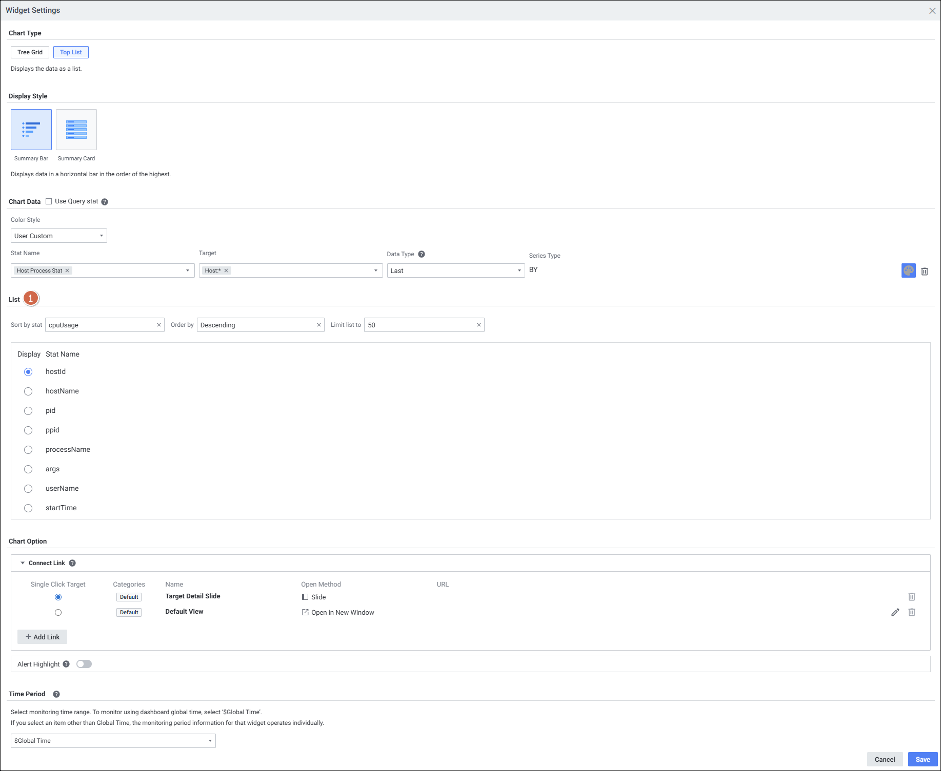The width and height of the screenshot is (941, 771).
Task: Delete the Host Process Stat data row
Action: (924, 272)
